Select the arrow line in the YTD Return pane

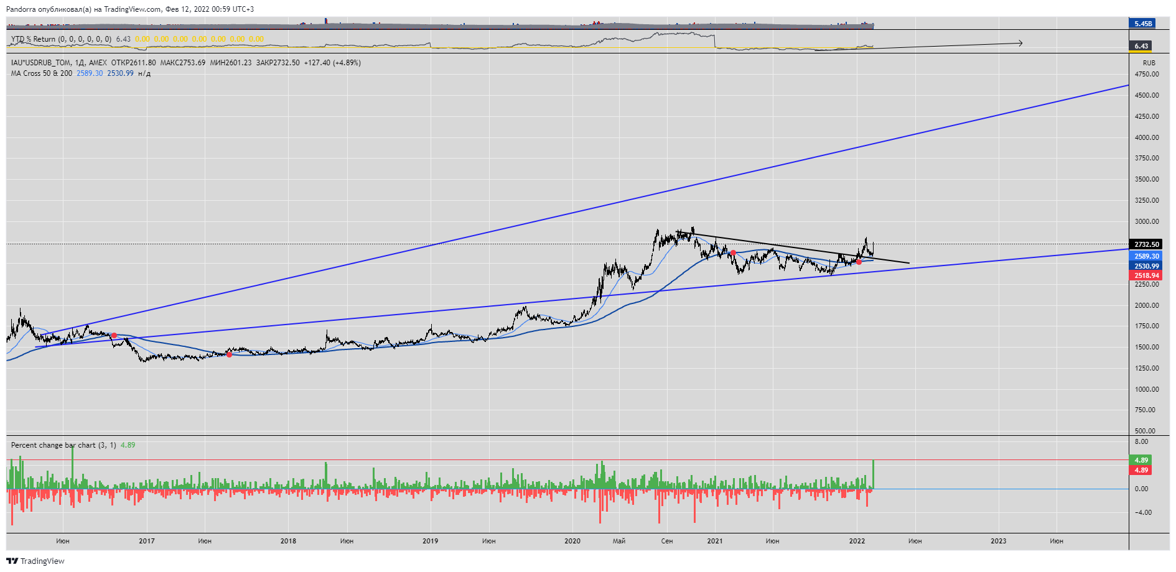click(x=918, y=47)
